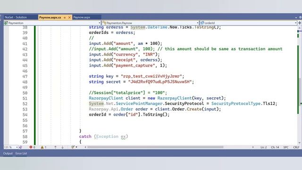Image resolution: width=302 pixels, height=170 pixels.
Task: Click SecurityProtocolType on line 52
Action: pyautogui.click(x=236, y=103)
